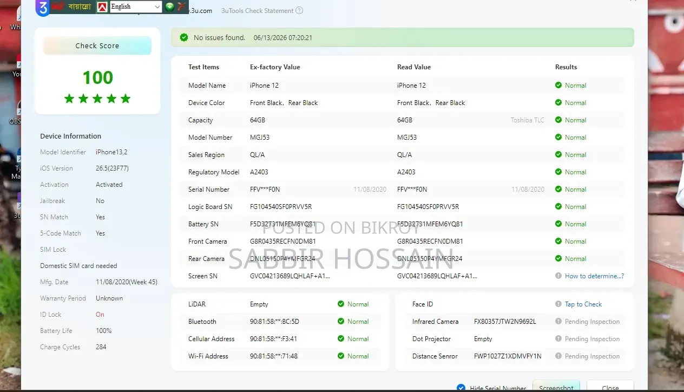684x392 pixels.
Task: Open the English language dropdown
Action: (x=135, y=6)
